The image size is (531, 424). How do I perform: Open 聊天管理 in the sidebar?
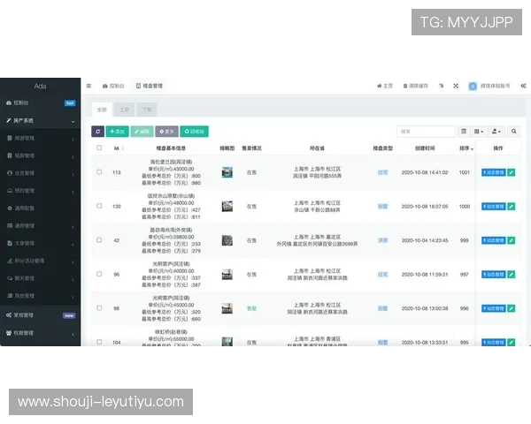[x=41, y=278]
